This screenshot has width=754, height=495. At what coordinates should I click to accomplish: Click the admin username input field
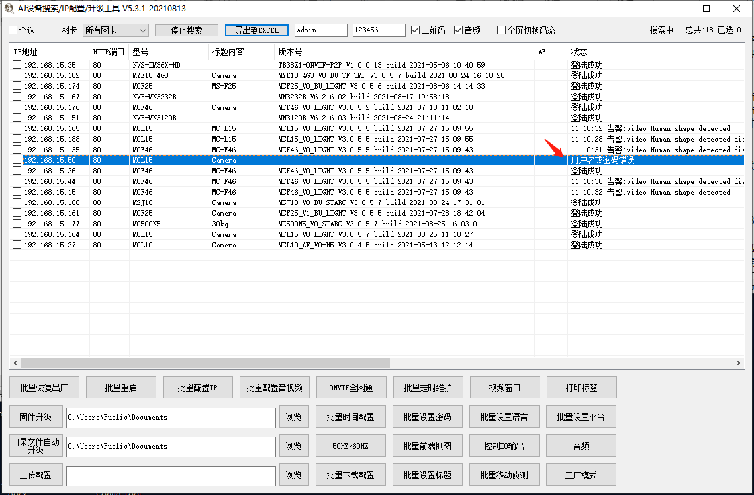tap(321, 30)
